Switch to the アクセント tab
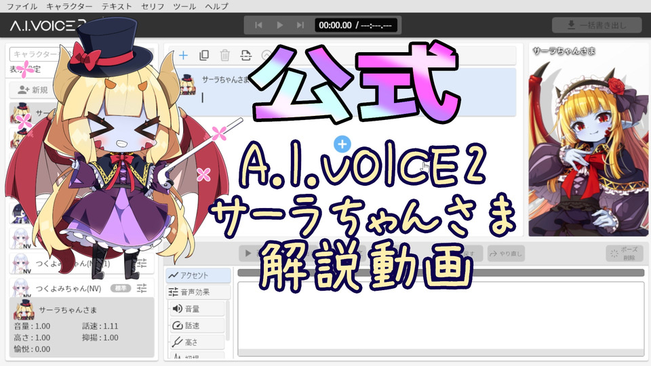This screenshot has height=366, width=651. tap(199, 275)
